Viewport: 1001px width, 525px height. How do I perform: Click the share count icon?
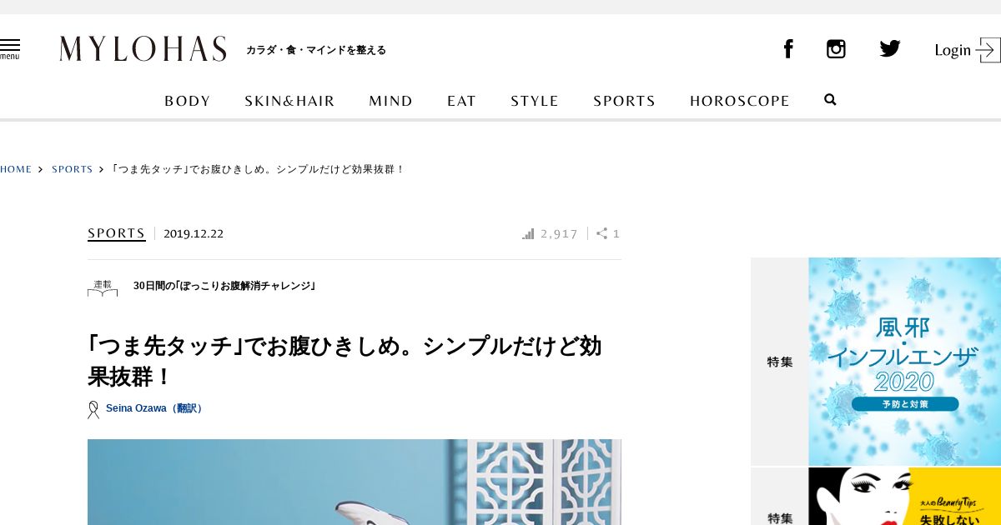[x=601, y=234]
